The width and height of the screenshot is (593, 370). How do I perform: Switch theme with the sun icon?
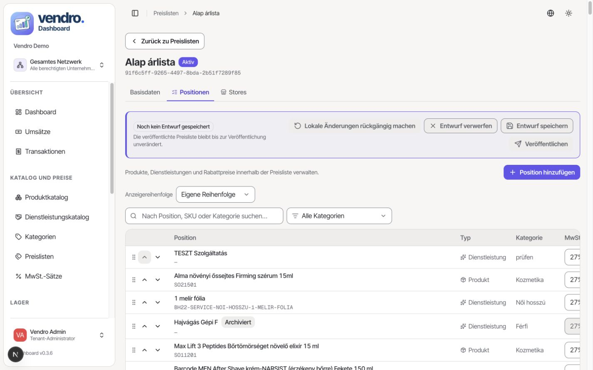(568, 13)
